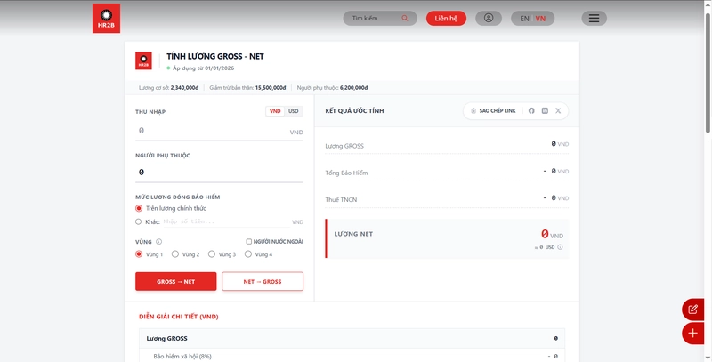Select the Vùng 2 radio option
Screen dimensions: 712x362
[174, 254]
